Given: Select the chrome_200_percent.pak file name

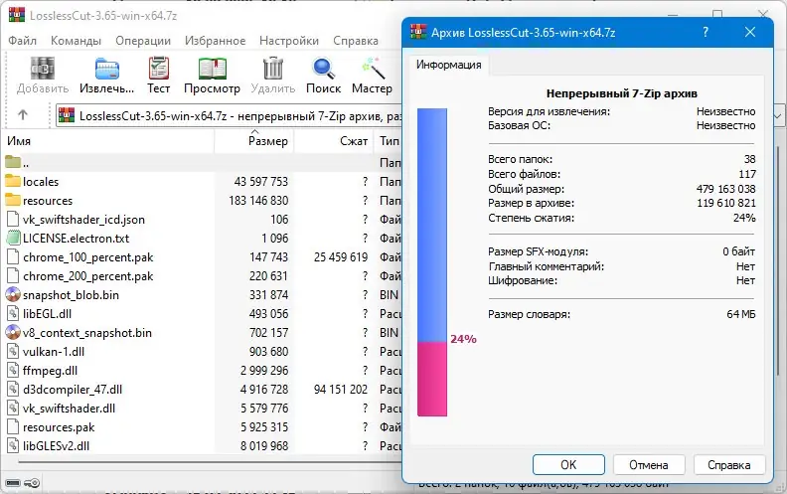Looking at the screenshot, I should [88, 276].
